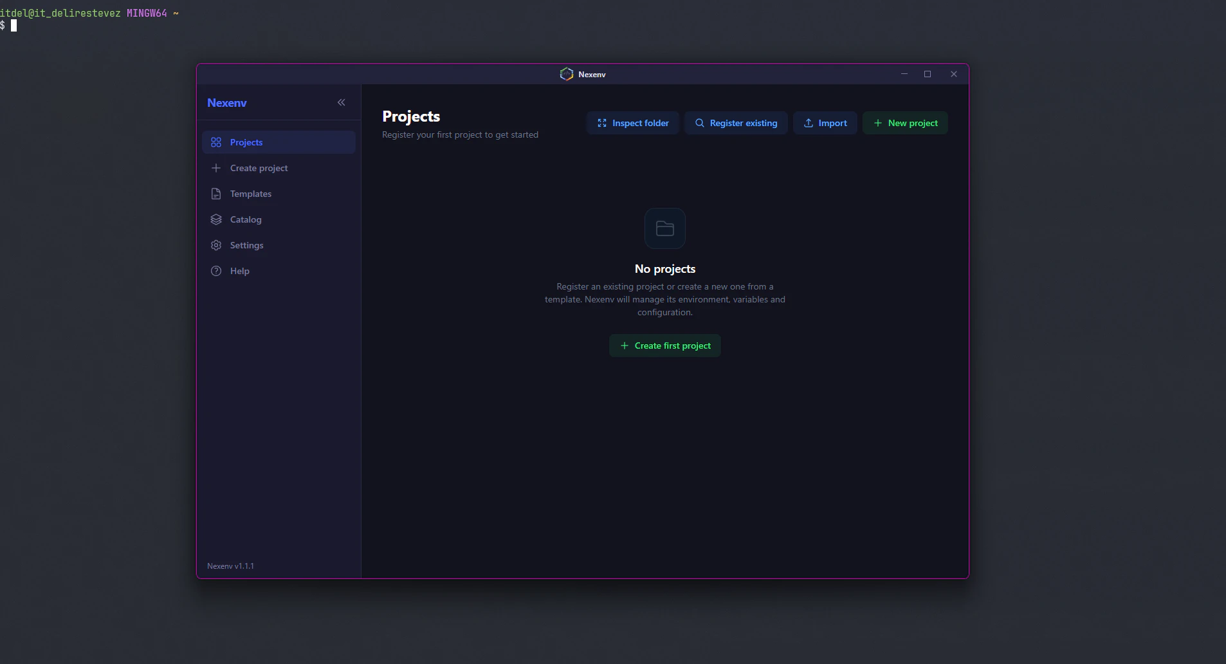This screenshot has height=664, width=1226.
Task: Click the Inspect folder button
Action: click(x=633, y=123)
